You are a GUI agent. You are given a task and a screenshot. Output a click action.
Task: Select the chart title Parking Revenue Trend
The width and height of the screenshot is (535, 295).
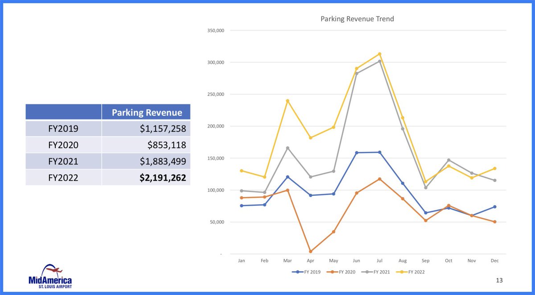(x=357, y=19)
